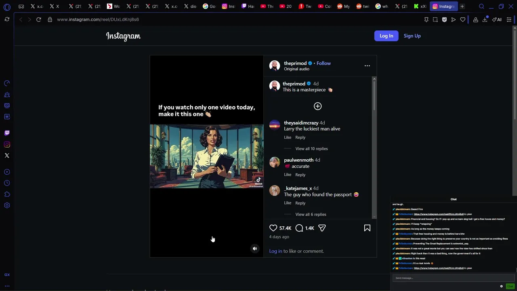
Task: Like the reel with the heart icon
Action: coord(273,228)
